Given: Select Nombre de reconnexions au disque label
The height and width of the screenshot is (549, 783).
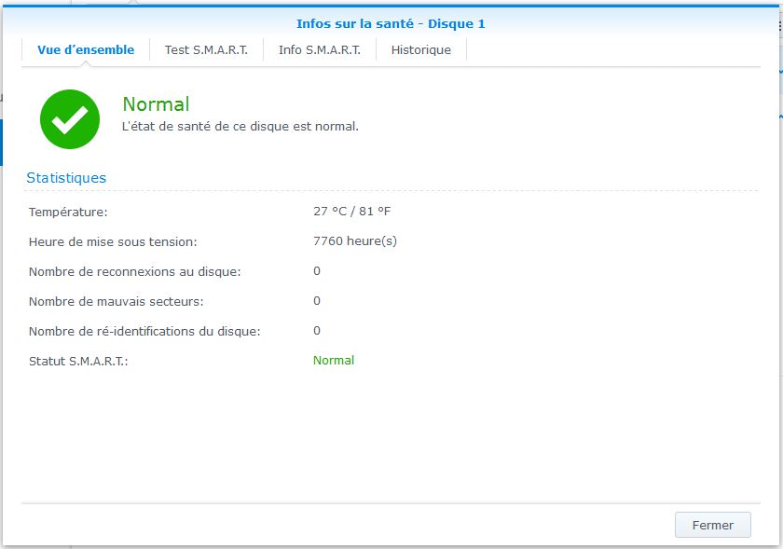Looking at the screenshot, I should pyautogui.click(x=135, y=272).
